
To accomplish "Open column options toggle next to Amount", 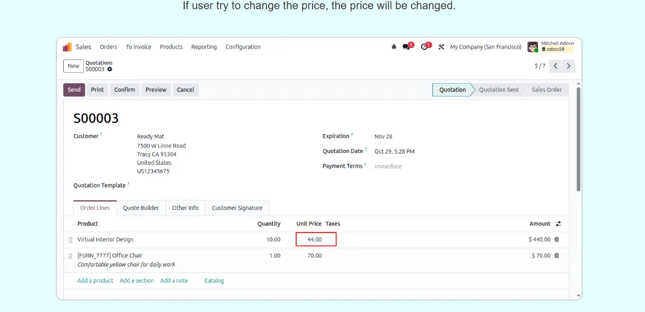I will coord(558,224).
